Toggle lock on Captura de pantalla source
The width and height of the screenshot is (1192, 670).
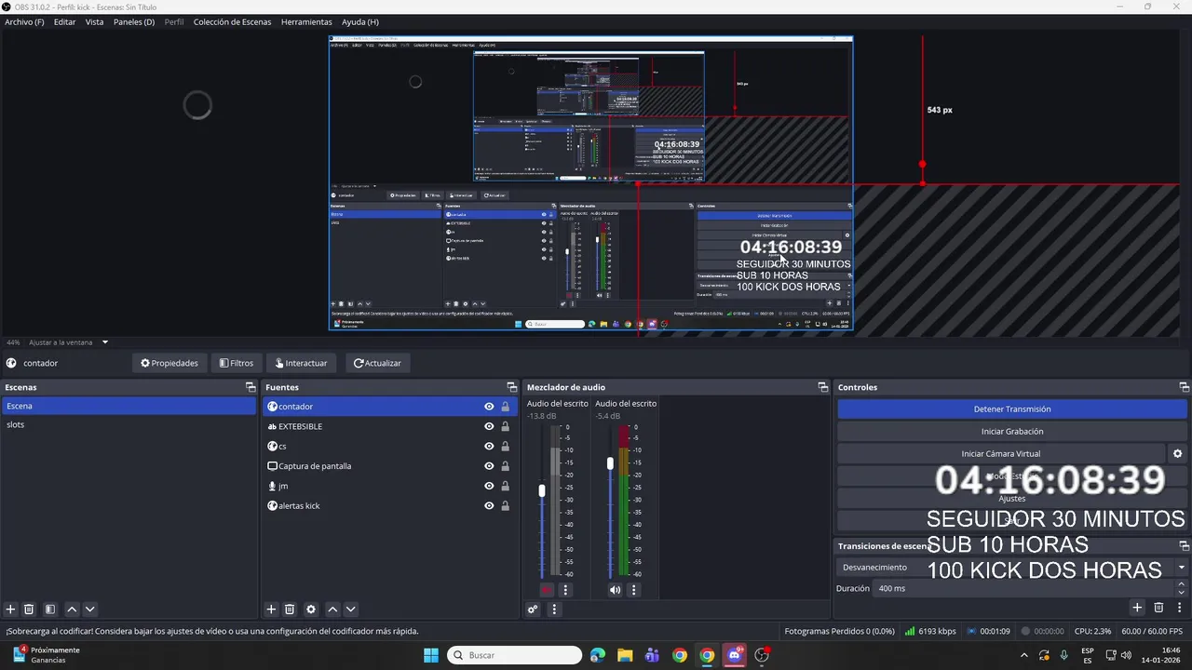coord(506,466)
